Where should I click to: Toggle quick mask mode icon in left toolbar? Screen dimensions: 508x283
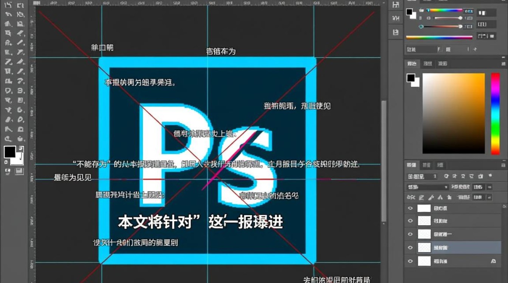click(x=8, y=172)
